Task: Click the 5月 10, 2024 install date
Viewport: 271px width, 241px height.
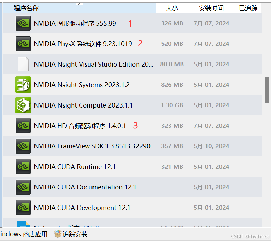Action: (211, 146)
